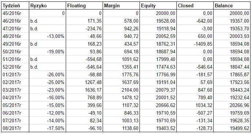Select Equity cell 17474,63

point(158,67)
